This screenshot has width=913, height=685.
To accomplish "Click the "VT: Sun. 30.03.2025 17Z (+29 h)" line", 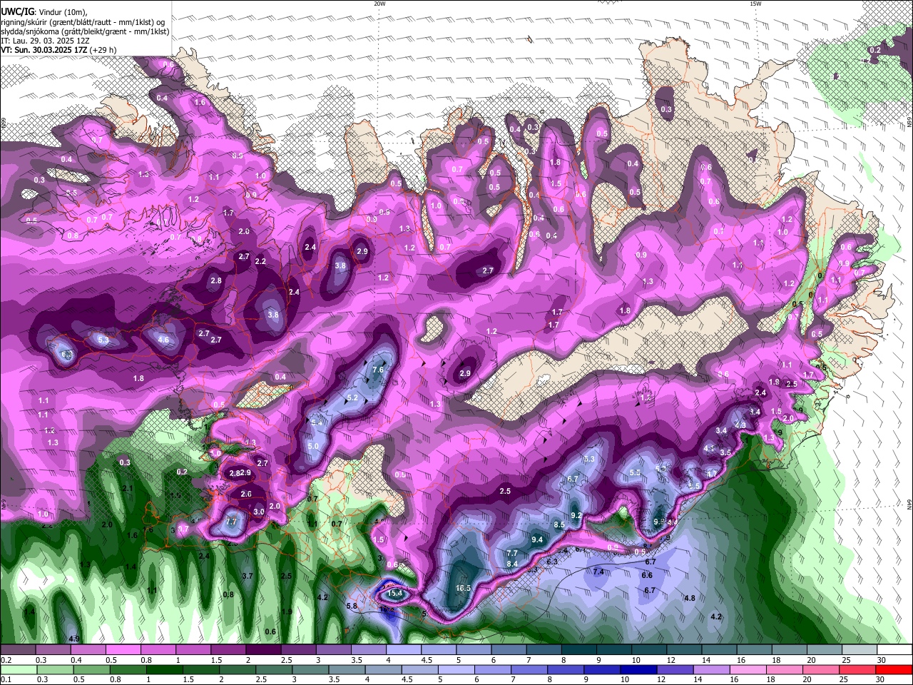I will tap(58, 50).
